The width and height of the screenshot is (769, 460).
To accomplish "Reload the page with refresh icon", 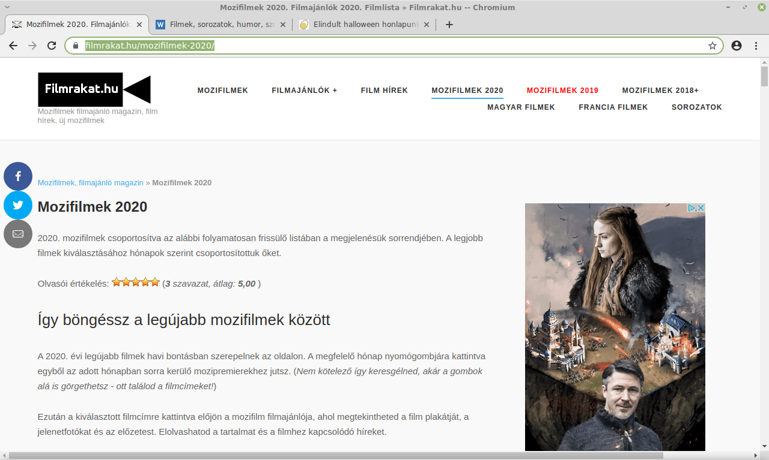I will coord(52,46).
